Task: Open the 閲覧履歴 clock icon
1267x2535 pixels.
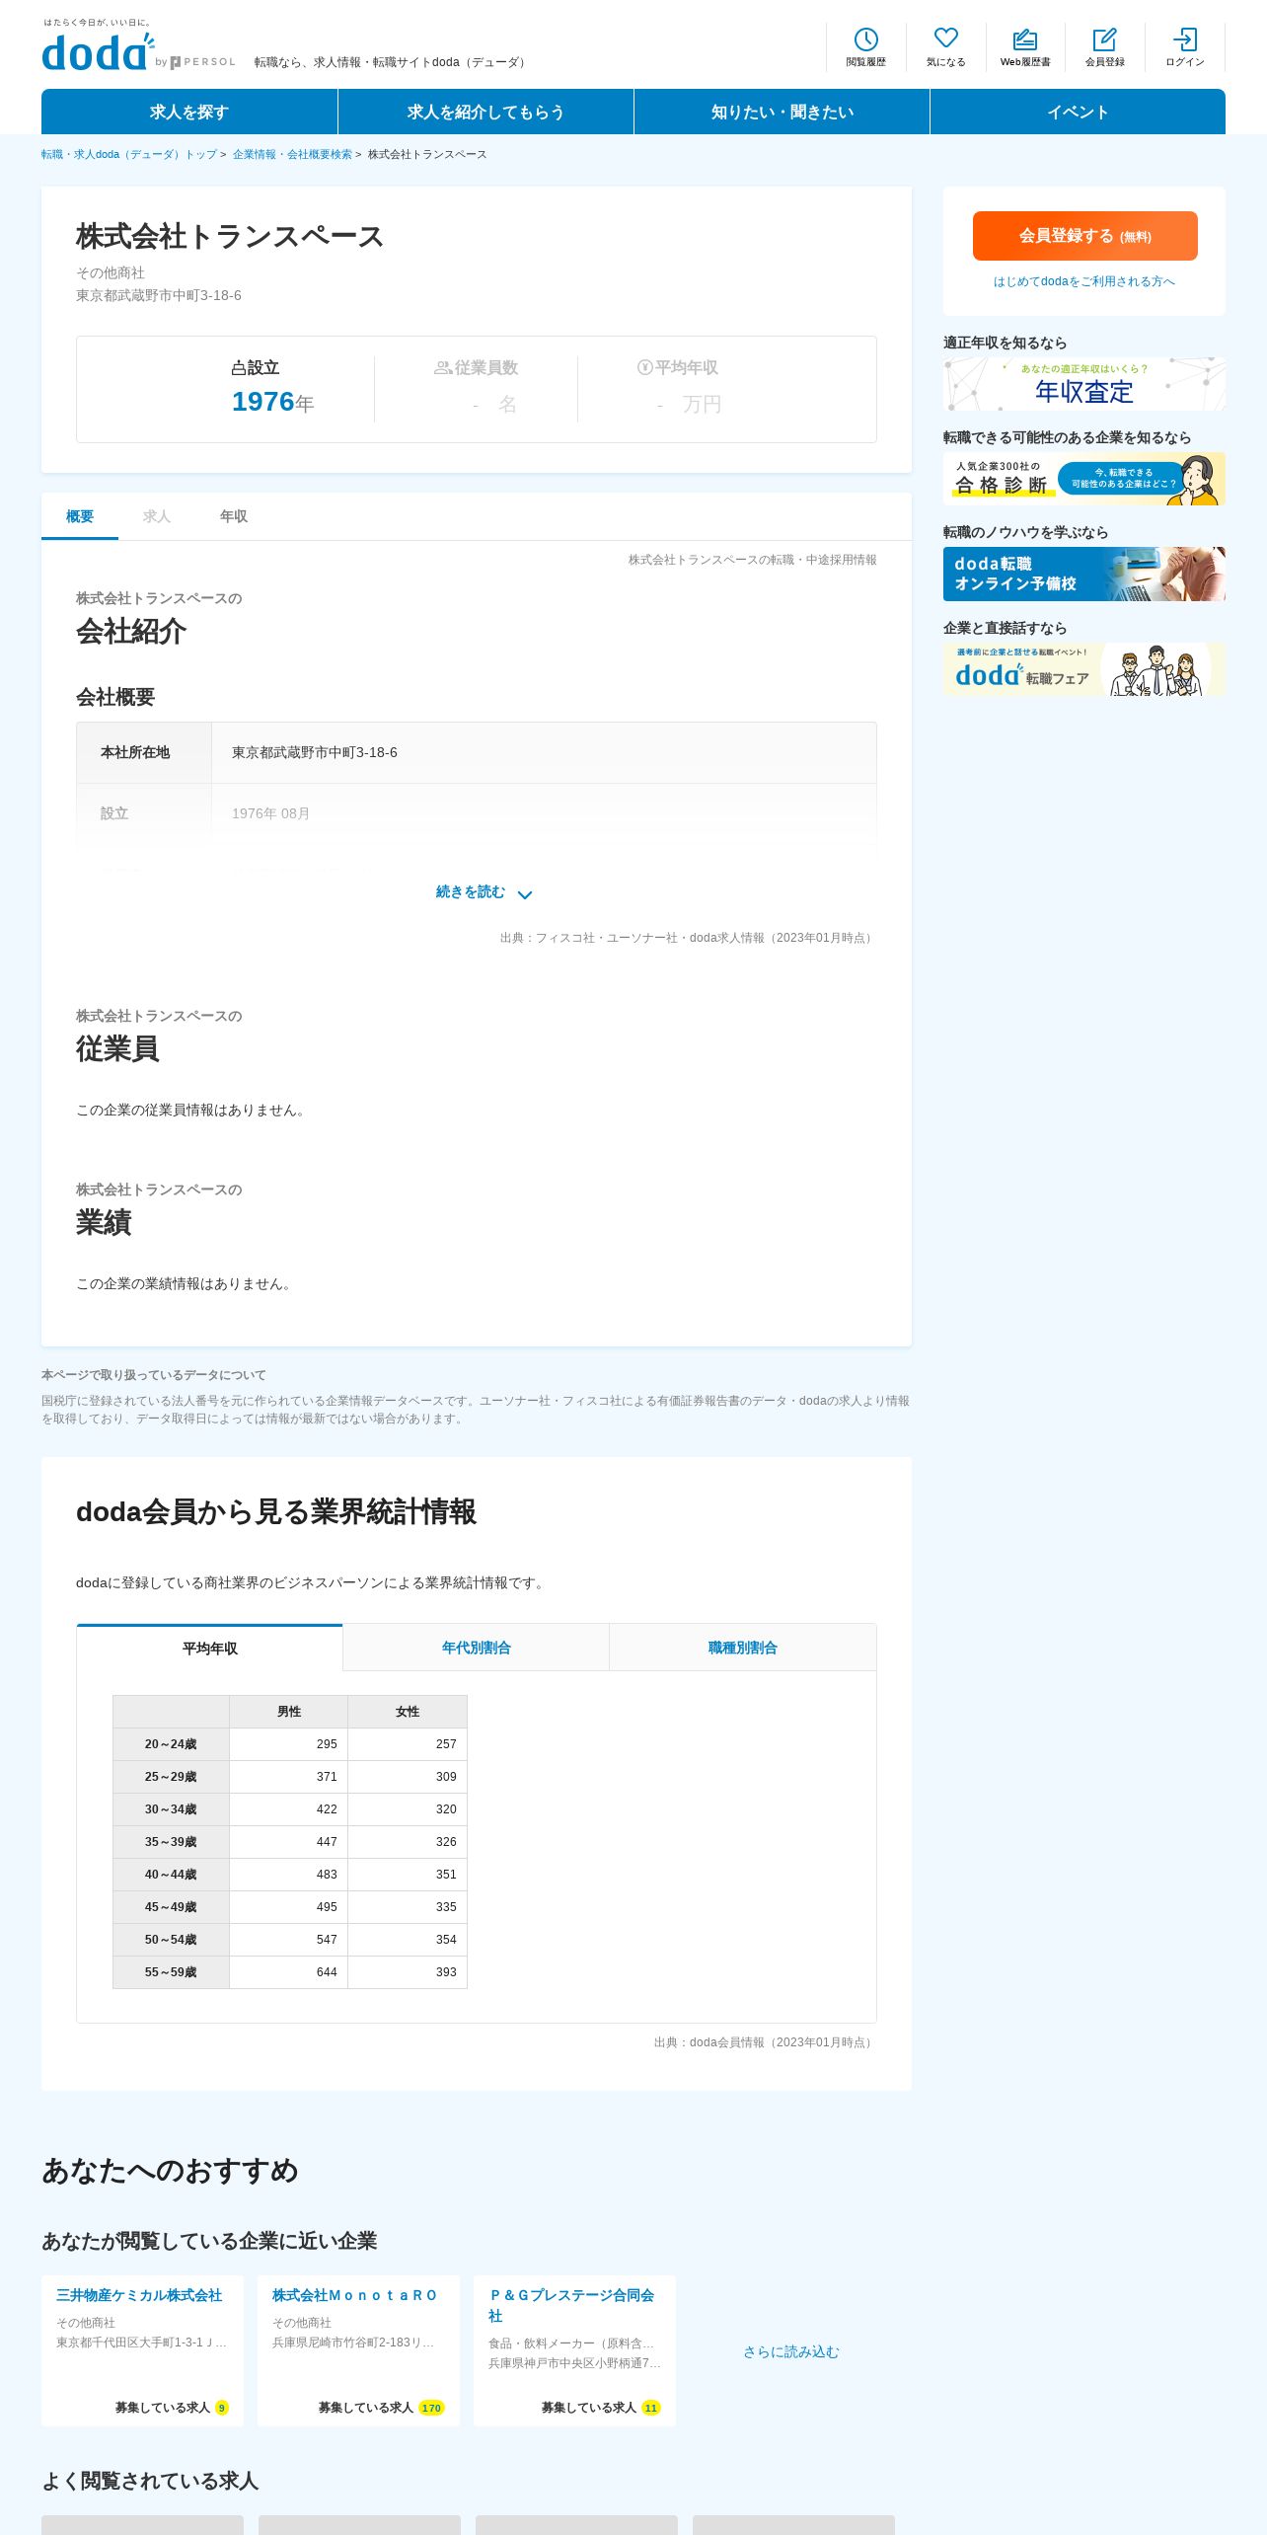Action: [x=865, y=39]
